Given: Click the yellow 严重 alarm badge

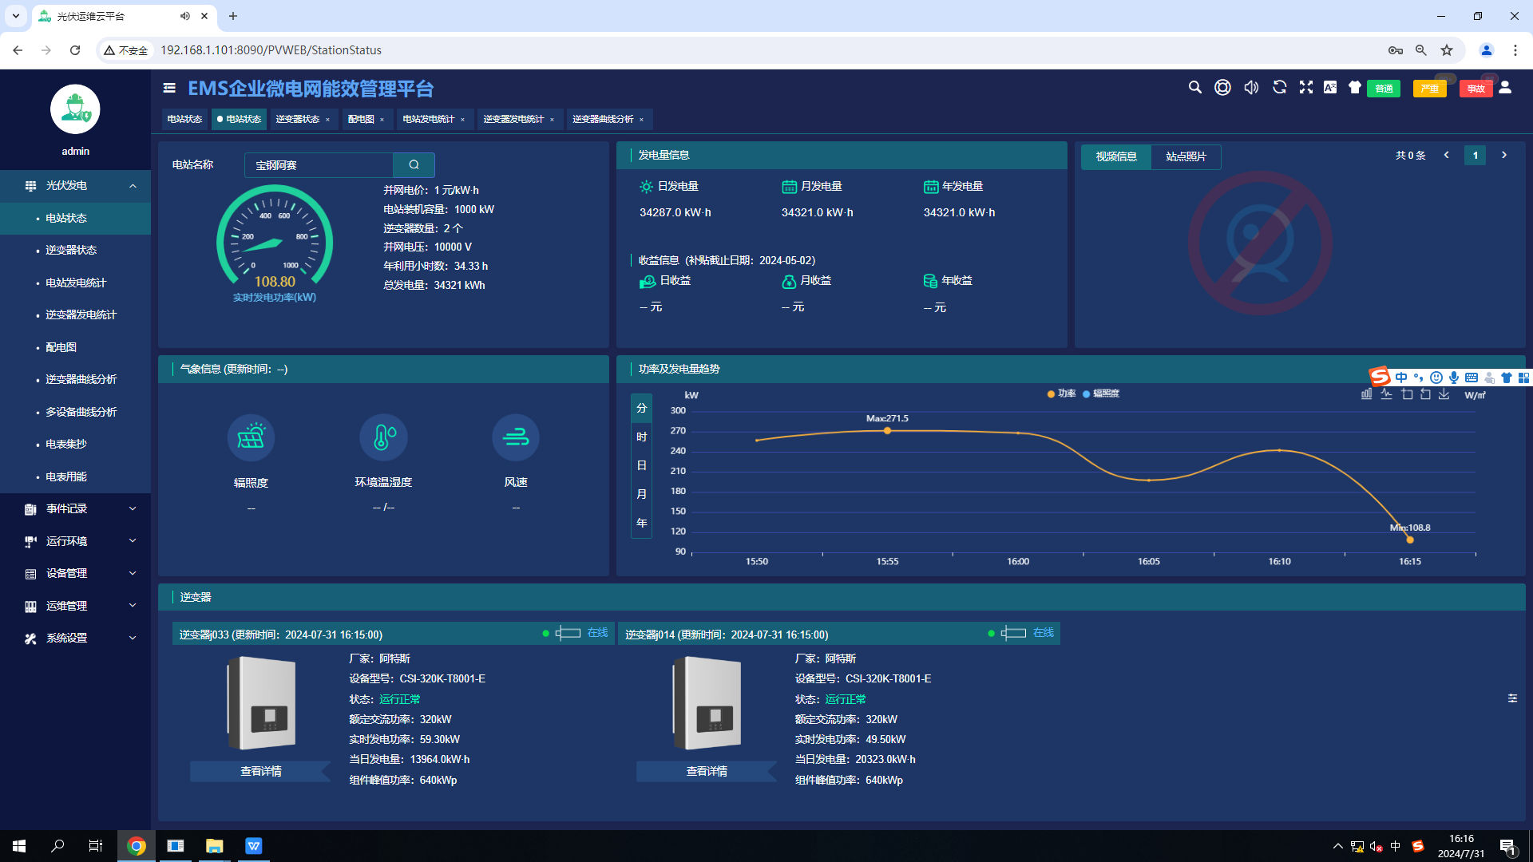Looking at the screenshot, I should [1429, 89].
